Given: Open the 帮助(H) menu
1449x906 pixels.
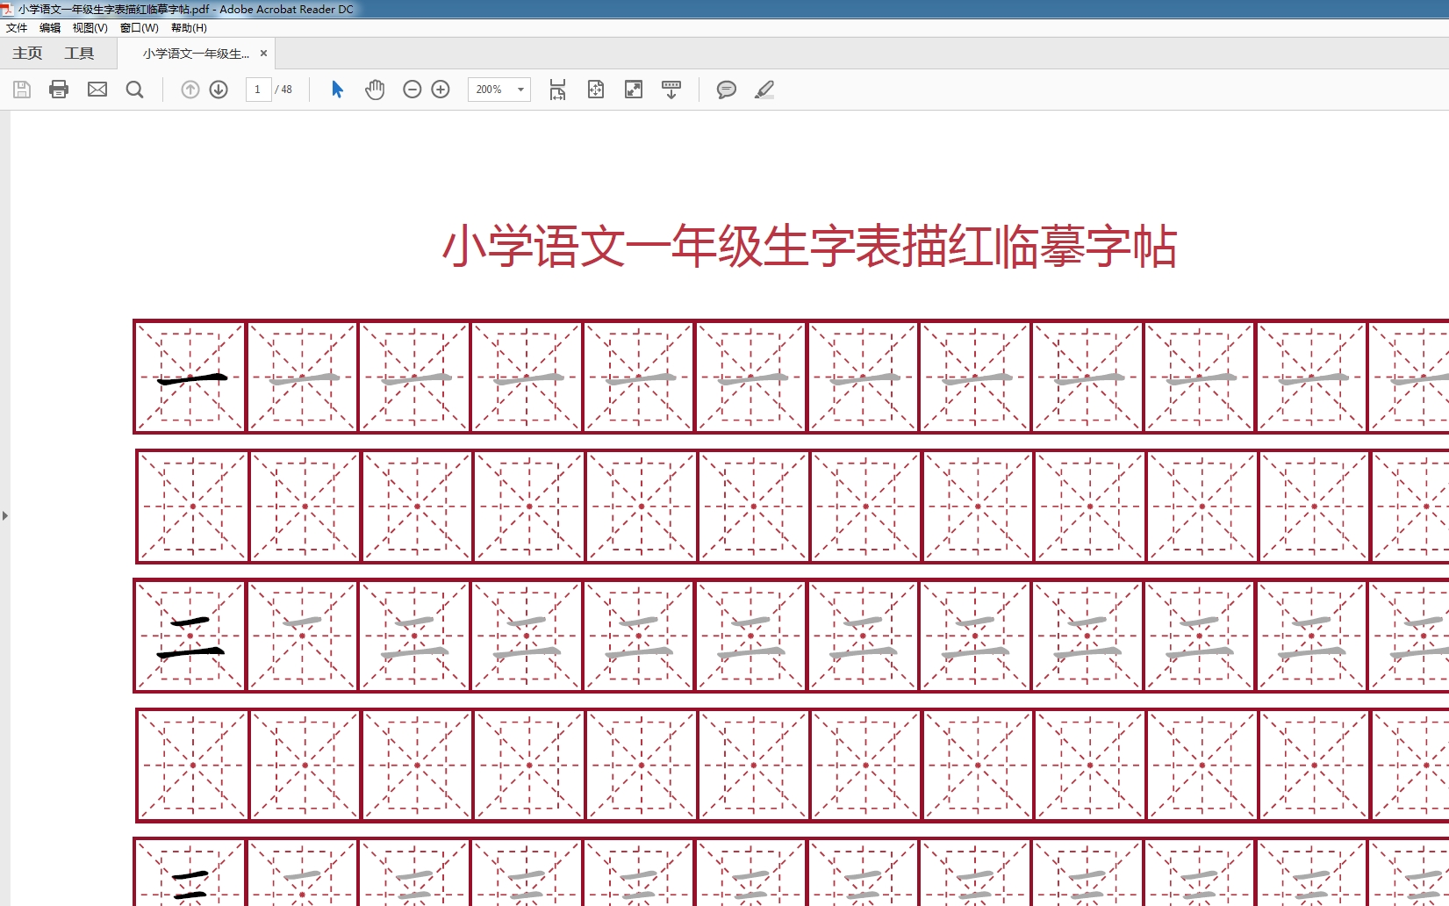Looking at the screenshot, I should click(187, 27).
